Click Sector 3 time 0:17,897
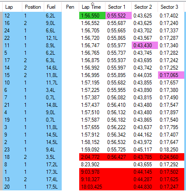This screenshot has height=193, width=186. (169, 112)
